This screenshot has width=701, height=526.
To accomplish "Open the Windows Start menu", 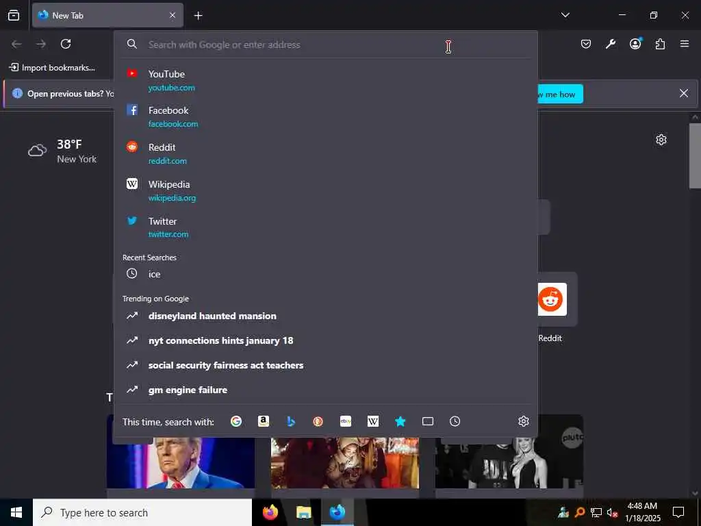I will click(x=16, y=512).
